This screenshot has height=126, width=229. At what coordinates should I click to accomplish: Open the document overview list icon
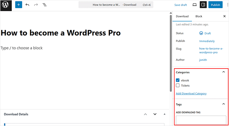click(x=44, y=5)
